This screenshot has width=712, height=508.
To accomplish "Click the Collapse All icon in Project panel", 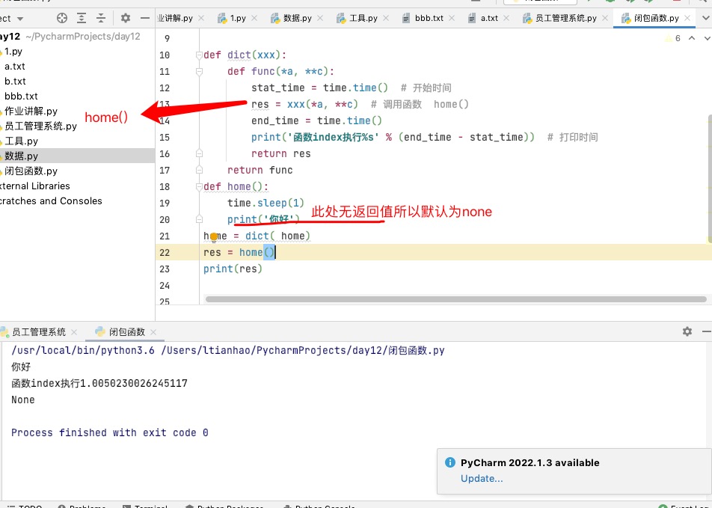I will pos(101,18).
